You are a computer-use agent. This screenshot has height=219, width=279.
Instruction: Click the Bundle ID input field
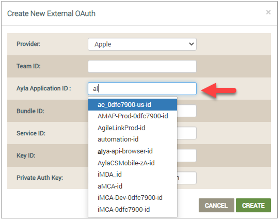point(187,111)
